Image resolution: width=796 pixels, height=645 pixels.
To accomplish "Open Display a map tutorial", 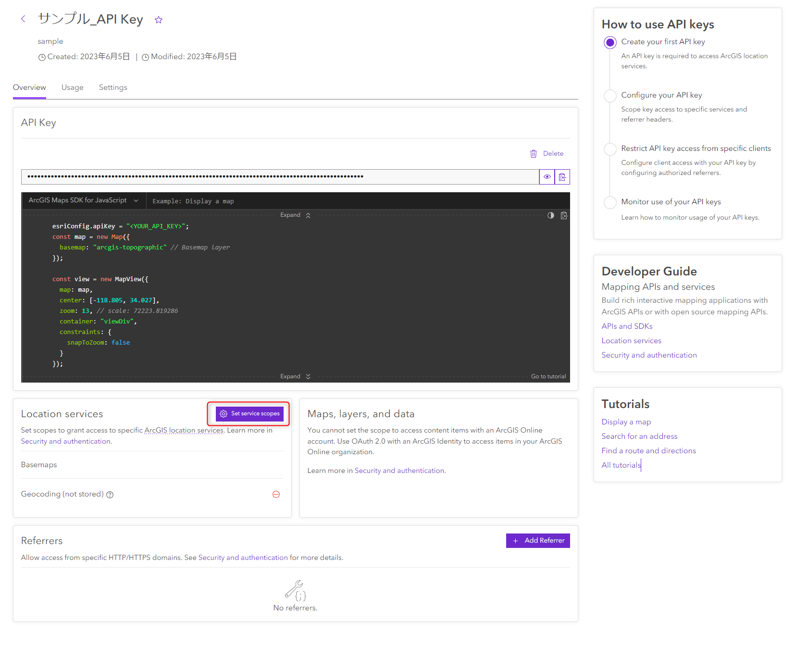I will (626, 422).
